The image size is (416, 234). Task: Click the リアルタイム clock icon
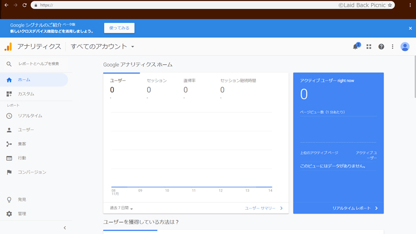9,116
